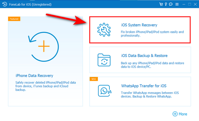The width and height of the screenshot is (199, 121).
Task: Select iPhone Data Recovery title
Action: (x=34, y=76)
